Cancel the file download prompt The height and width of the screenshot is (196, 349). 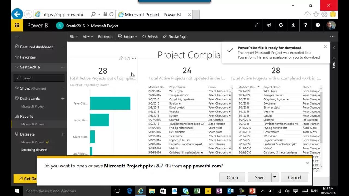pyautogui.click(x=294, y=177)
